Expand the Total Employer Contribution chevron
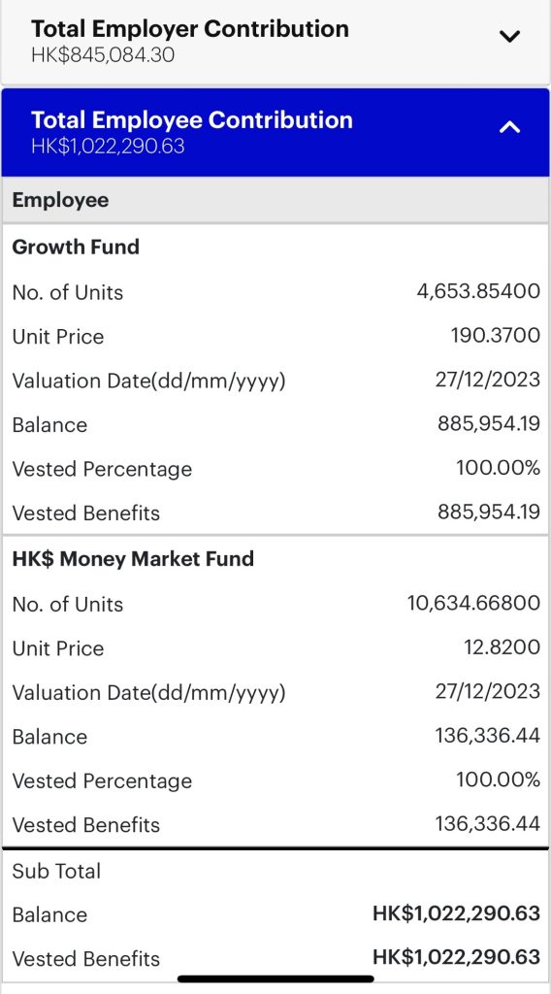Viewport: 551px width, 994px height. coord(510,37)
